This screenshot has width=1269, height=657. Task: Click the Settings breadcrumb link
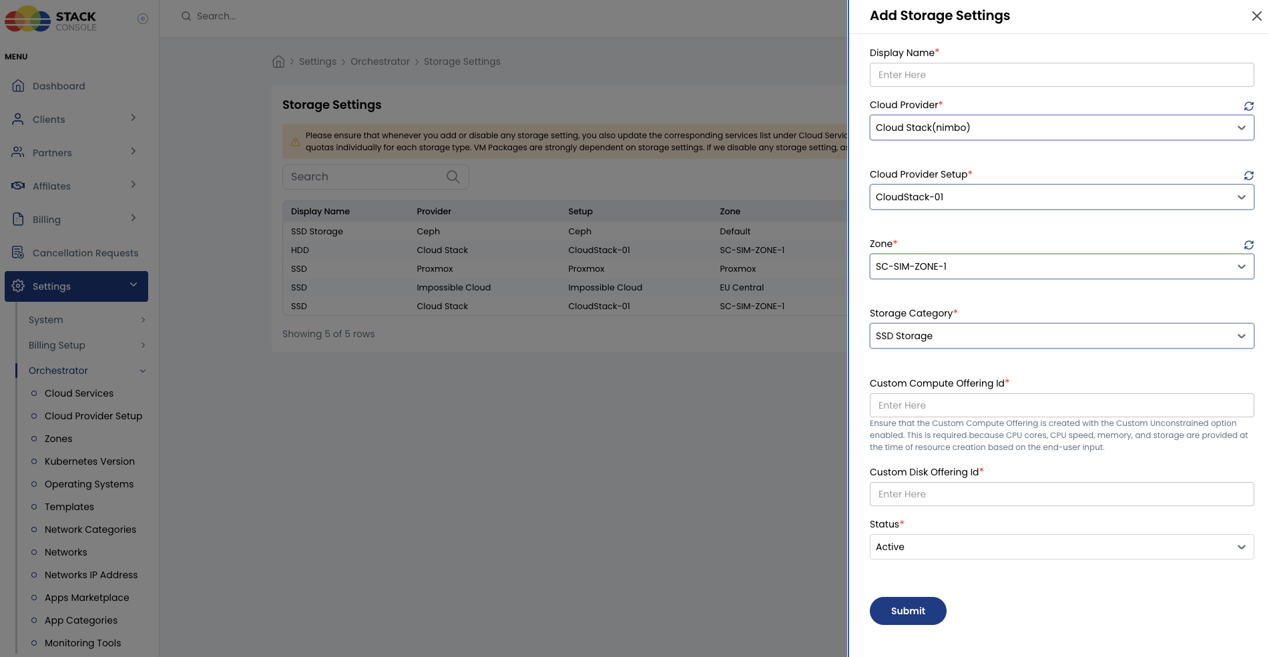click(318, 61)
